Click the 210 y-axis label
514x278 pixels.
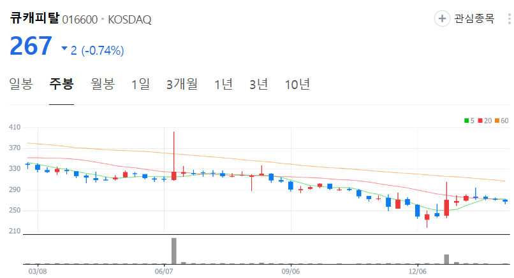(15, 231)
